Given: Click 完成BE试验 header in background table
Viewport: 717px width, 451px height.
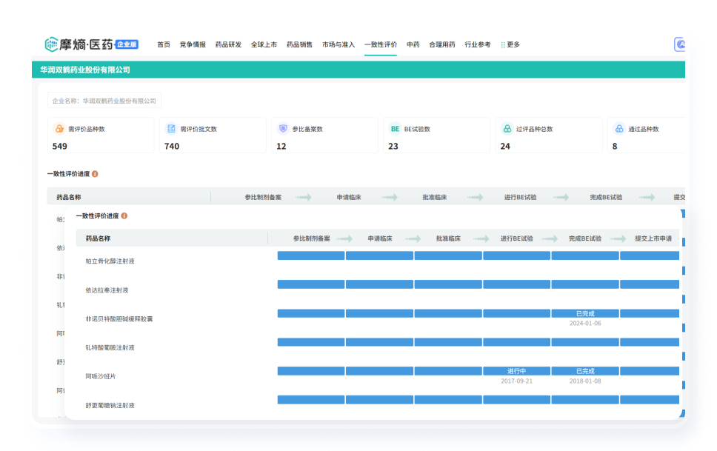Looking at the screenshot, I should click(x=606, y=197).
